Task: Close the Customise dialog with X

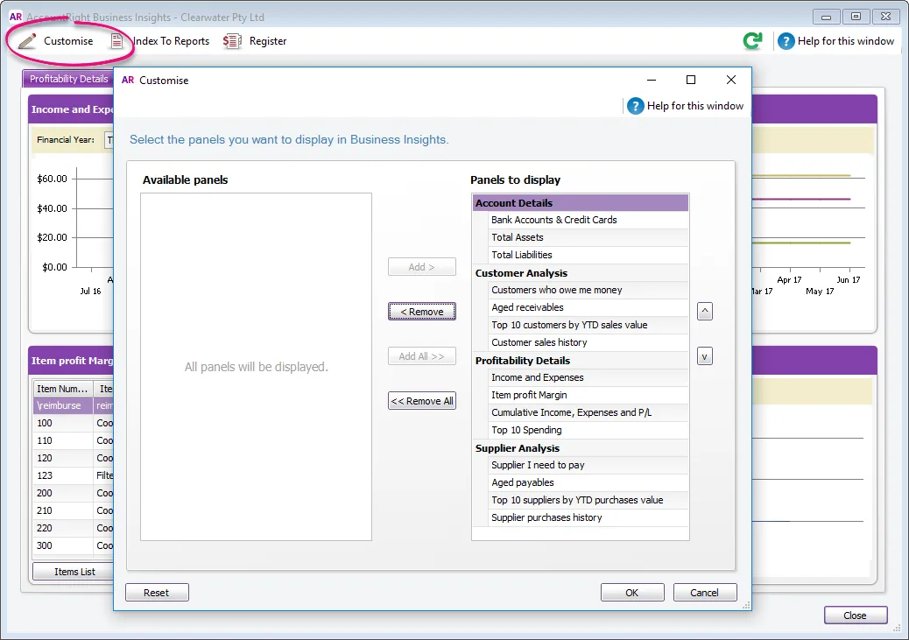Action: [x=731, y=80]
